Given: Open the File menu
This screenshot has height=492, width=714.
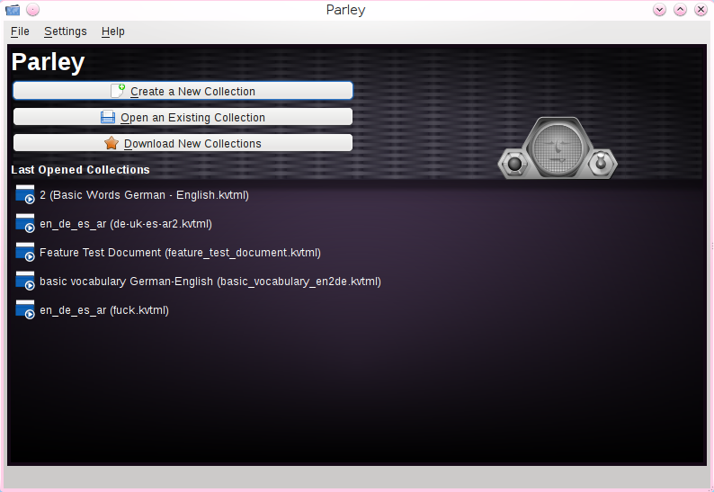Looking at the screenshot, I should (x=20, y=31).
